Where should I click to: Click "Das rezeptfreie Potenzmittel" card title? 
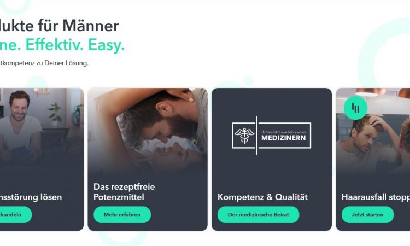[124, 192]
